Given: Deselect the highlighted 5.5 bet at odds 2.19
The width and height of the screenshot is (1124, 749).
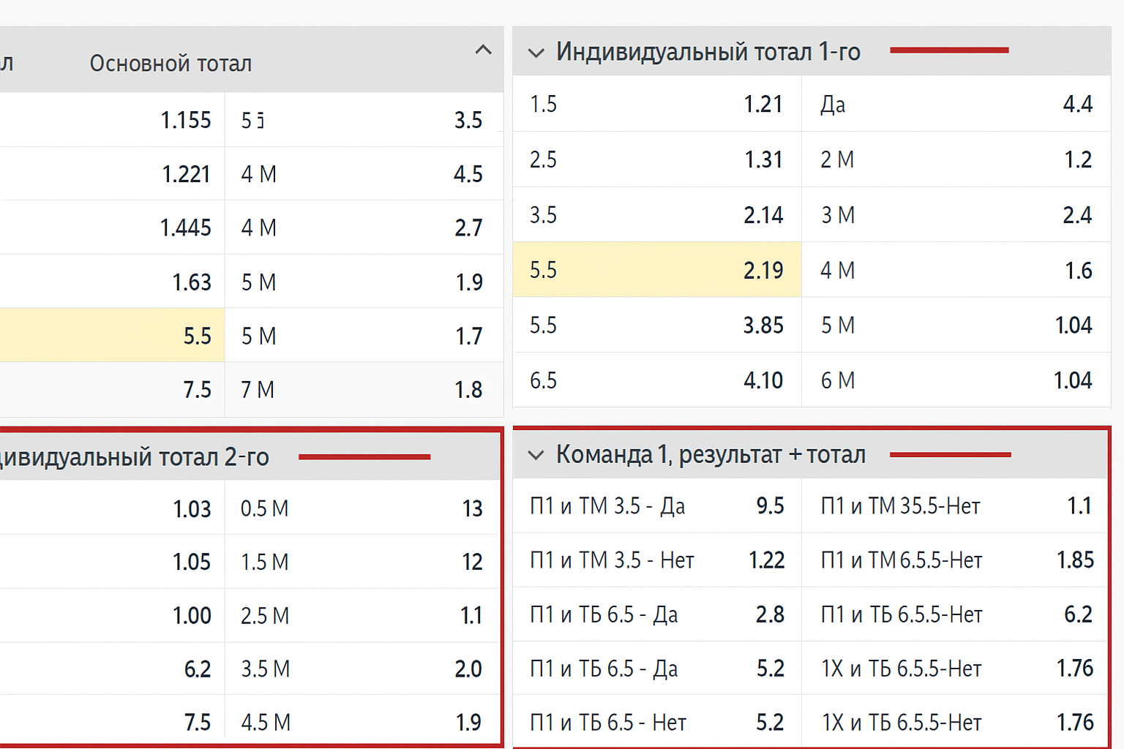Looking at the screenshot, I should click(x=656, y=270).
